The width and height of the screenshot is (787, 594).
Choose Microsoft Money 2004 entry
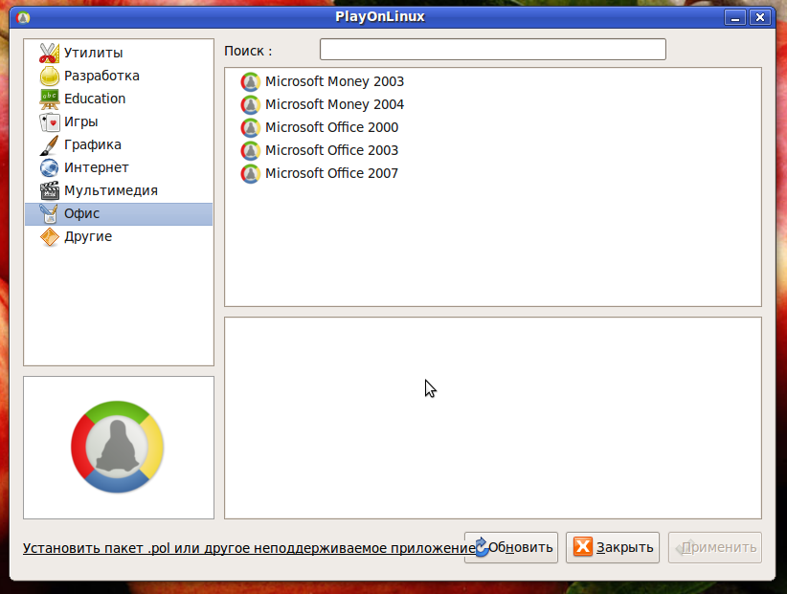(x=334, y=104)
